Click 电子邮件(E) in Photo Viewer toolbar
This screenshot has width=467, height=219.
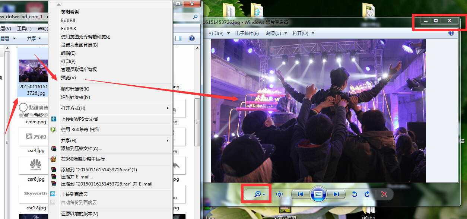point(247,33)
